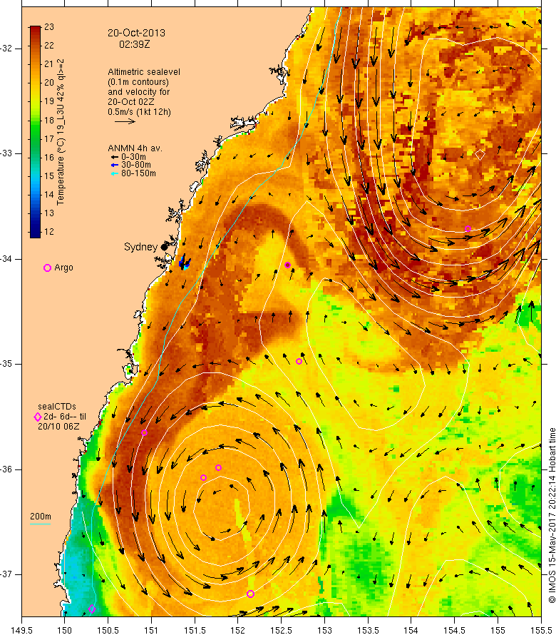
Task: Click the large Argo circle near 37.2S 152.1E
Action: pos(250,594)
